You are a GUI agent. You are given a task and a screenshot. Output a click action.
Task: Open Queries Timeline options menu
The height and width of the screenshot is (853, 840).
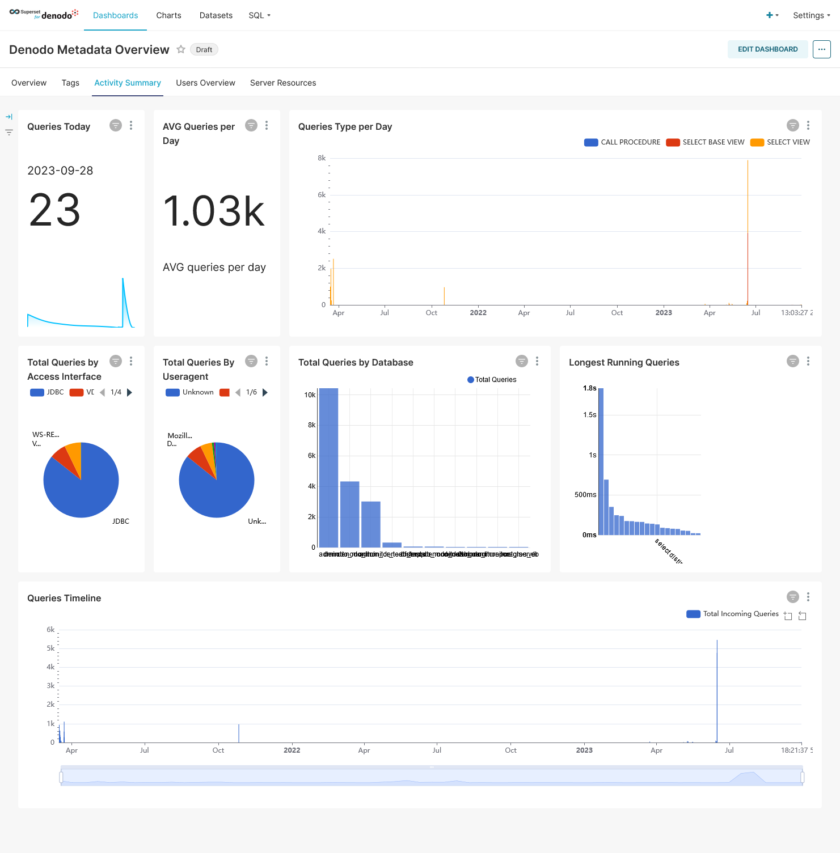click(x=808, y=597)
